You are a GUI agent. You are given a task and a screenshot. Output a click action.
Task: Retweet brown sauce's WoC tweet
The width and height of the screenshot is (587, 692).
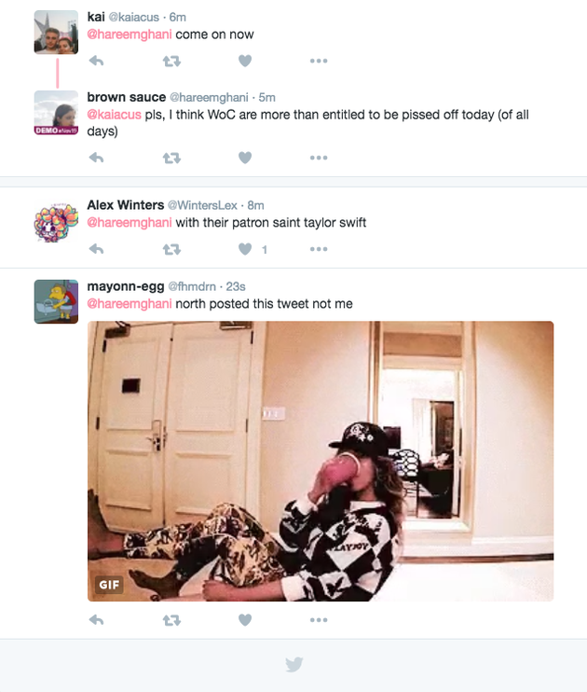point(171,158)
